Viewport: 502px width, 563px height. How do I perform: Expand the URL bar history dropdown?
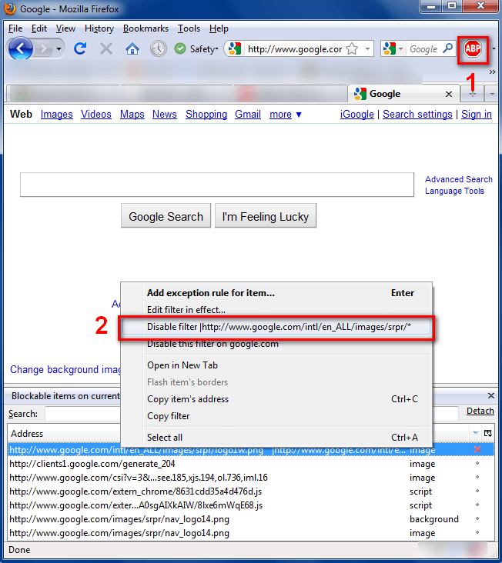pos(367,48)
